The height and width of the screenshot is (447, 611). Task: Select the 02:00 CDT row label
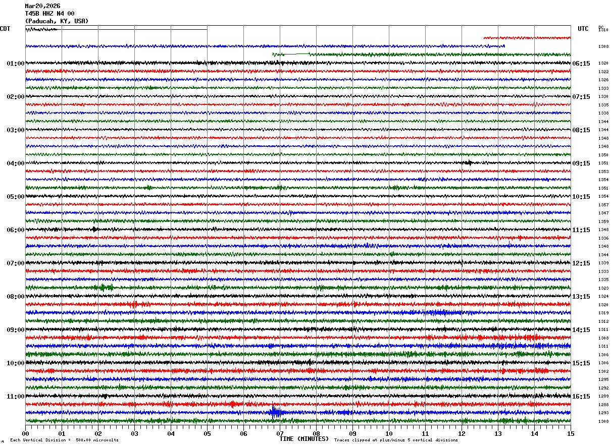[16, 97]
